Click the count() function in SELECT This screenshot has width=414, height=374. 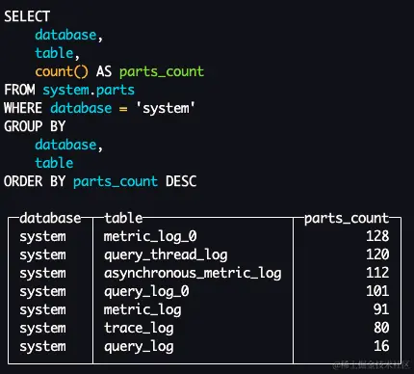pyautogui.click(x=62, y=71)
